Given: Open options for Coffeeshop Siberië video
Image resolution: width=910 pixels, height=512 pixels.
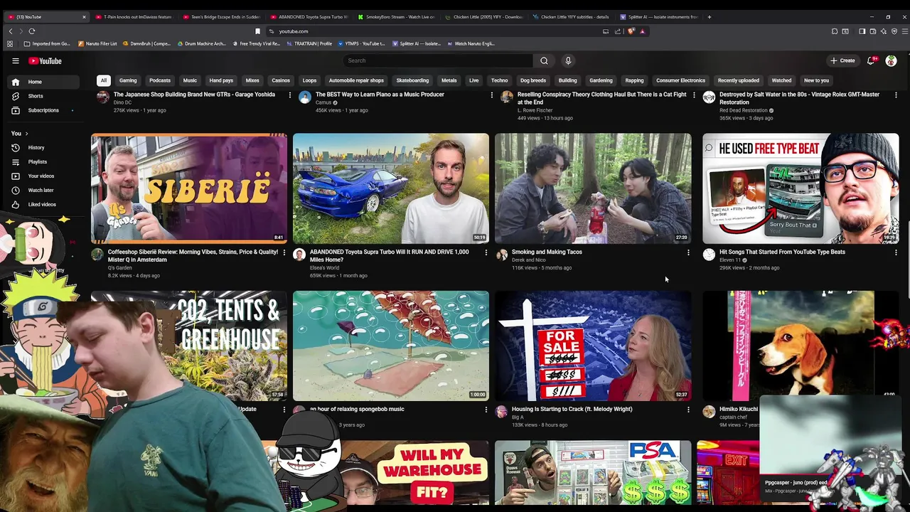Looking at the screenshot, I should tap(284, 252).
